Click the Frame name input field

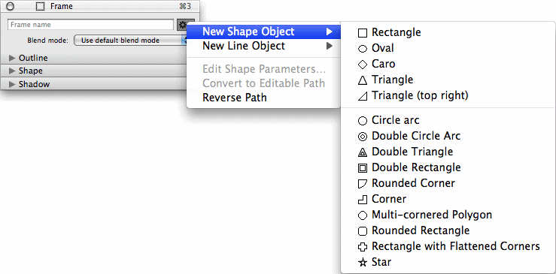(91, 25)
